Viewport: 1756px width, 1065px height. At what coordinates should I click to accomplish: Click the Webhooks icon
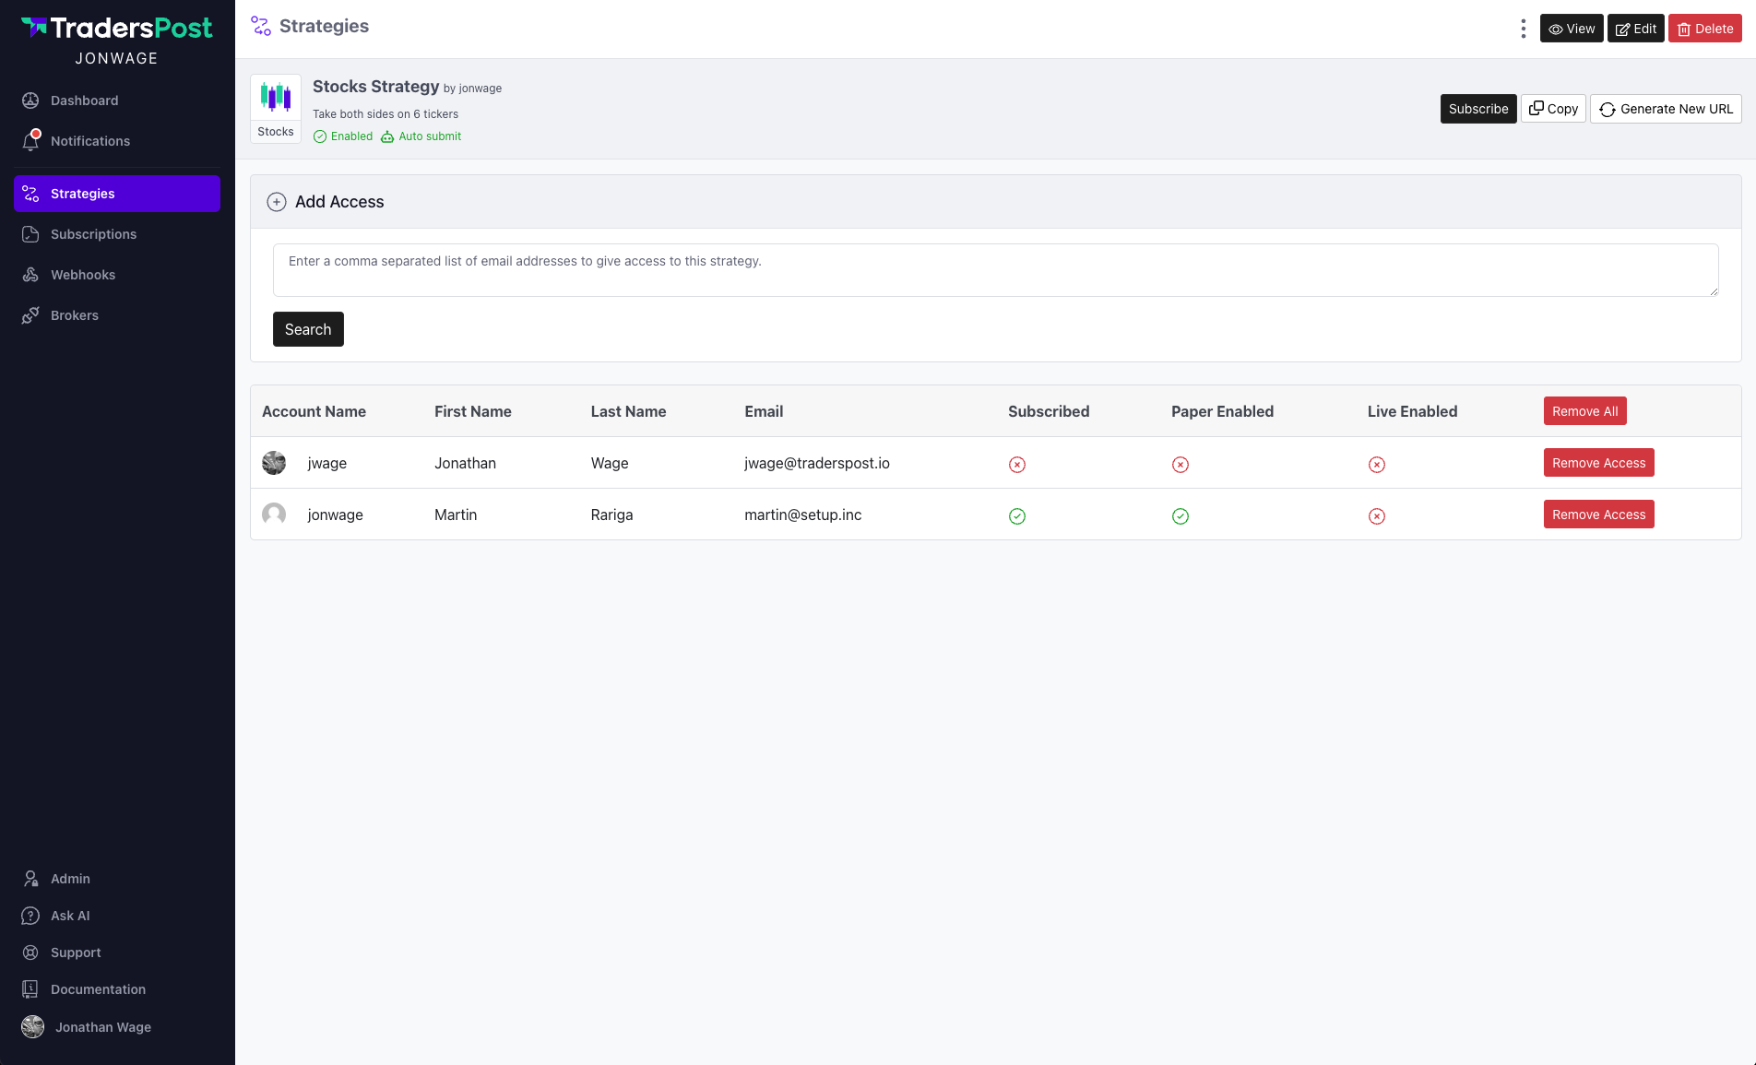point(30,275)
